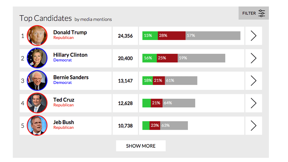Click Ted Cruz's circular photo
Image resolution: width=288 pixels, height=162 pixels.
coord(37,103)
